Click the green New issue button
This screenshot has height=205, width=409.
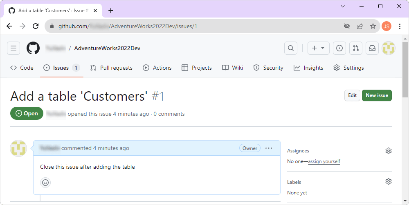(x=377, y=95)
